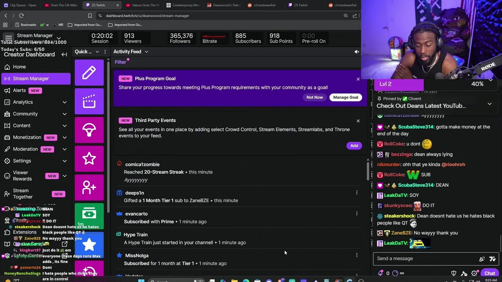Click Not Now on Plus Program Goal
This screenshot has height=282, width=502.
click(315, 97)
